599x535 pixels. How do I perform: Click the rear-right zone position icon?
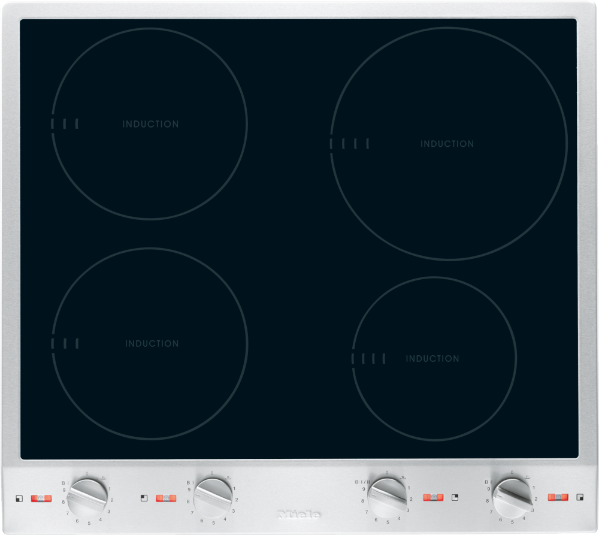click(x=455, y=497)
